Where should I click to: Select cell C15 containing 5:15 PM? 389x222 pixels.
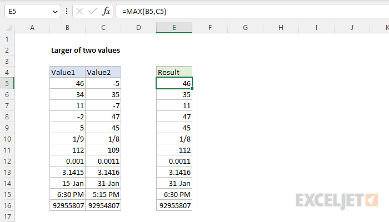click(103, 194)
